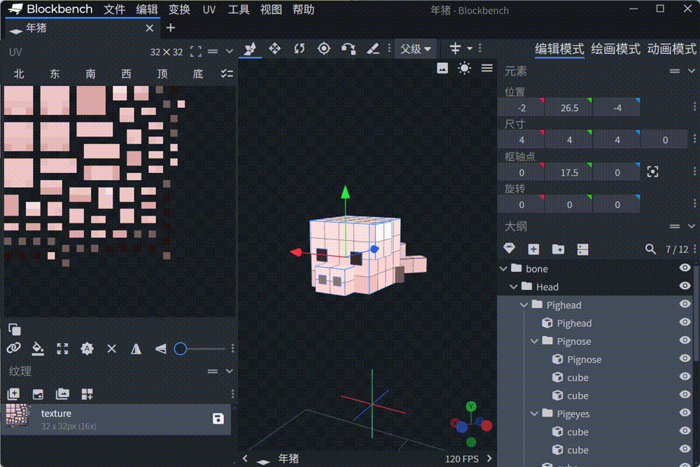
Task: Save the texture with the floppy disk icon
Action: point(218,419)
